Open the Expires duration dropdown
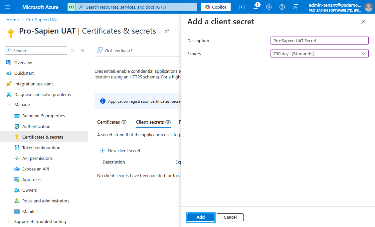Viewport: 375px width, 227px height. tap(319, 54)
